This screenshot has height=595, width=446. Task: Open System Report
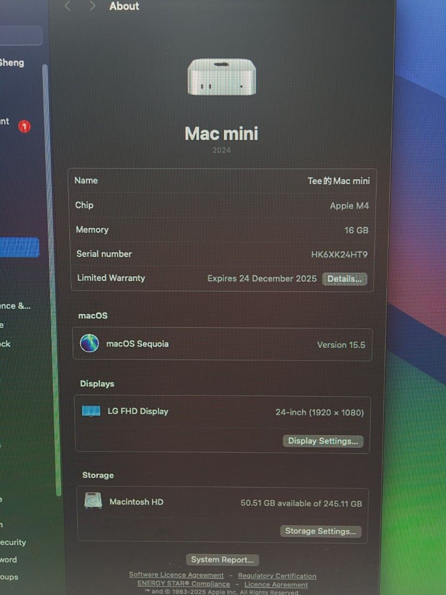click(x=222, y=559)
